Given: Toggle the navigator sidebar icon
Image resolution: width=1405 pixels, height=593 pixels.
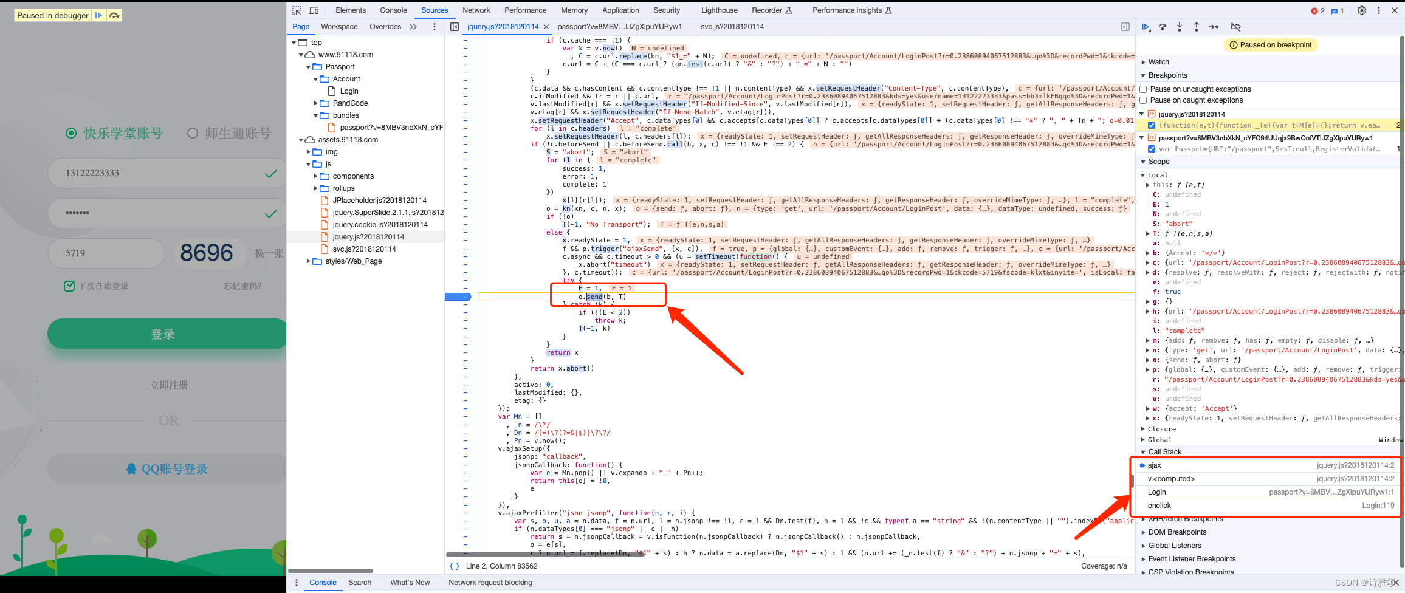Looking at the screenshot, I should pos(454,27).
